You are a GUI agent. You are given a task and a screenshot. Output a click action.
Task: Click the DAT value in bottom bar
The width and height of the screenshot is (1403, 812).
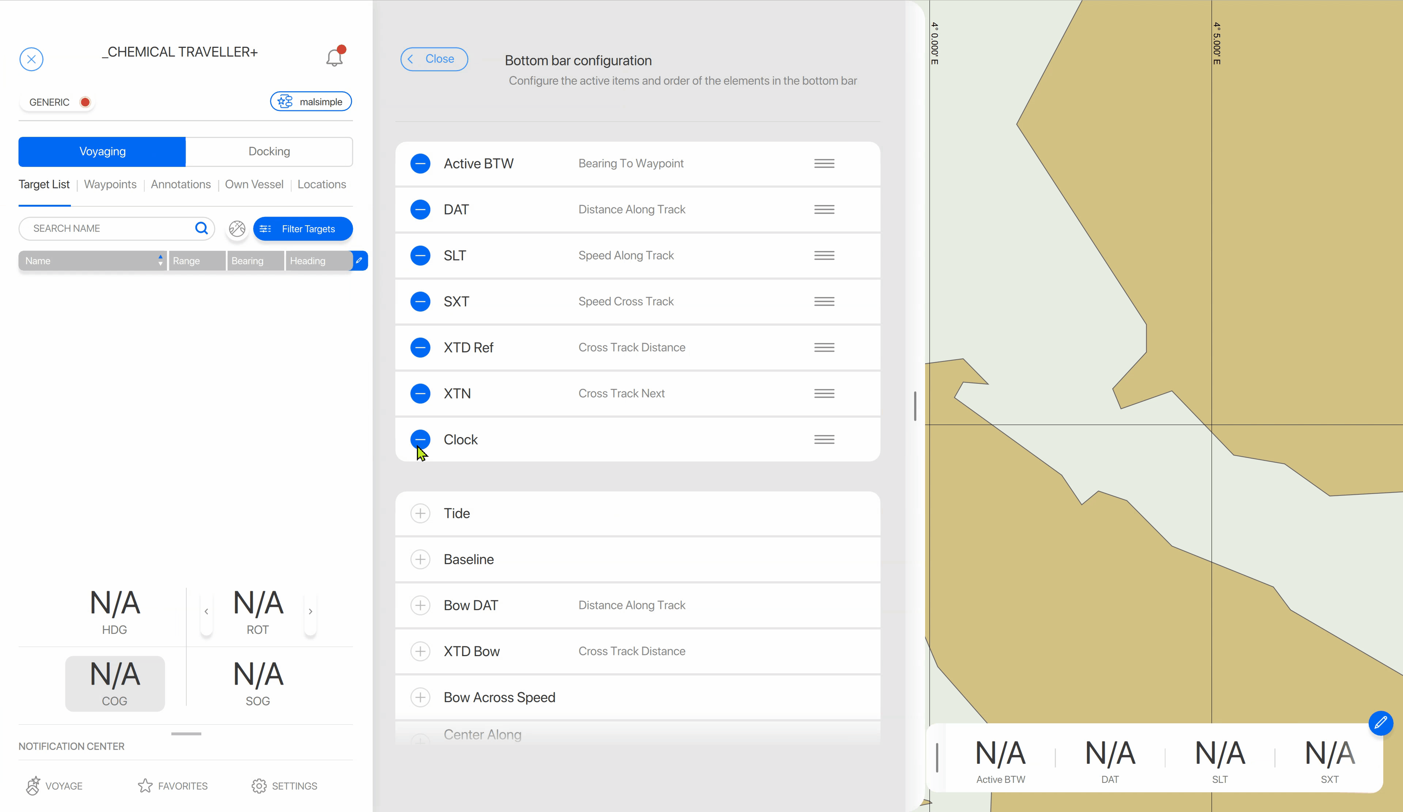click(1110, 754)
